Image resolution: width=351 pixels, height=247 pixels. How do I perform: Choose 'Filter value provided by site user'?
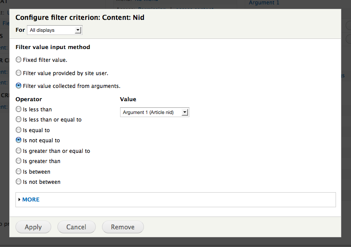[x=19, y=73]
